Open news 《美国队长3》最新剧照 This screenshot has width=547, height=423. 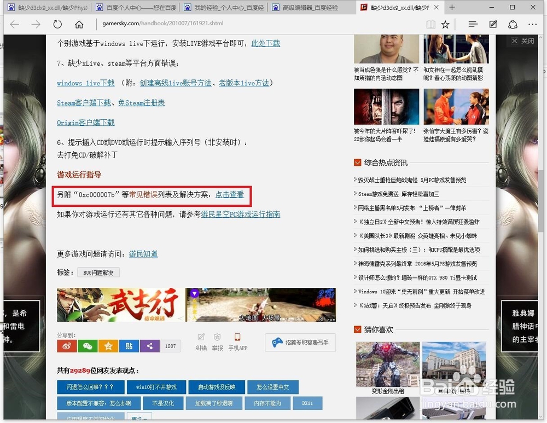coord(417,236)
